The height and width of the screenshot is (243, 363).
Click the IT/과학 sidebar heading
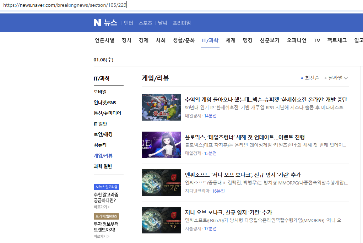102,78
